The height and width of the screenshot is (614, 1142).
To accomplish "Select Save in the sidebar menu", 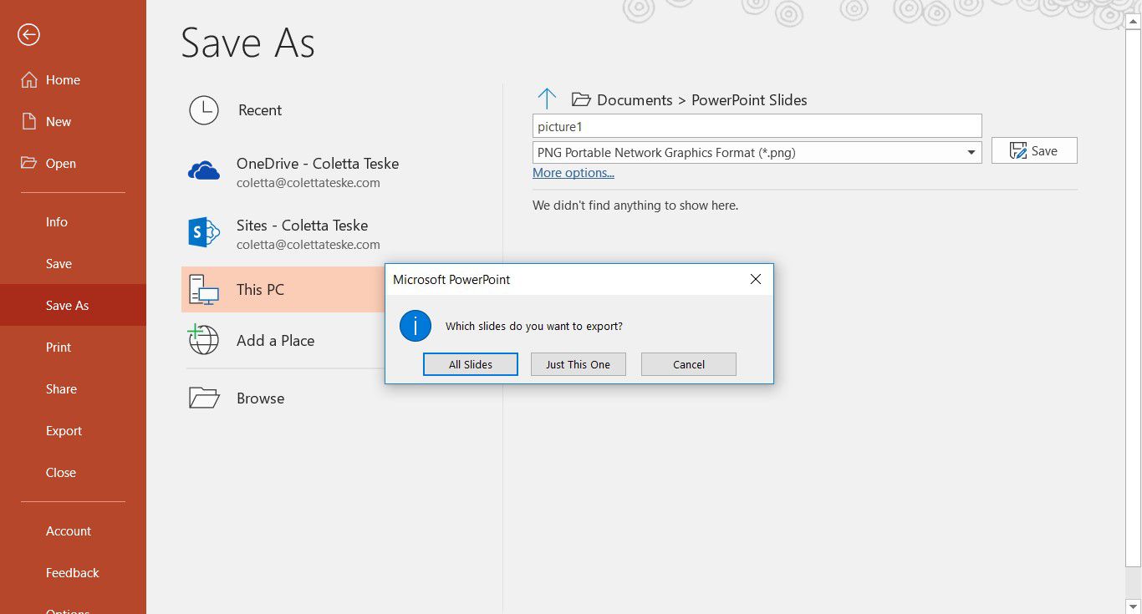I will [x=59, y=264].
